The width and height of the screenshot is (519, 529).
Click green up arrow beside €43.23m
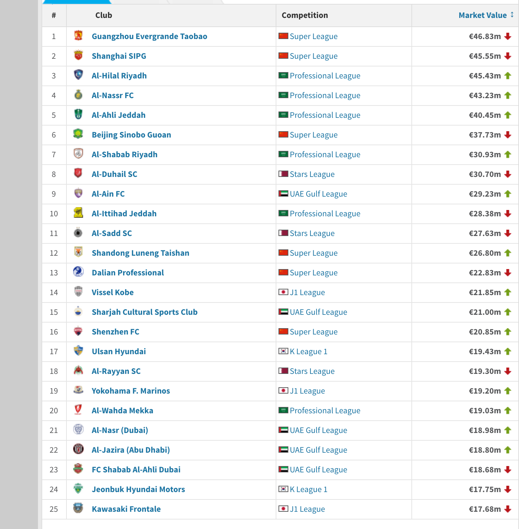coord(508,95)
